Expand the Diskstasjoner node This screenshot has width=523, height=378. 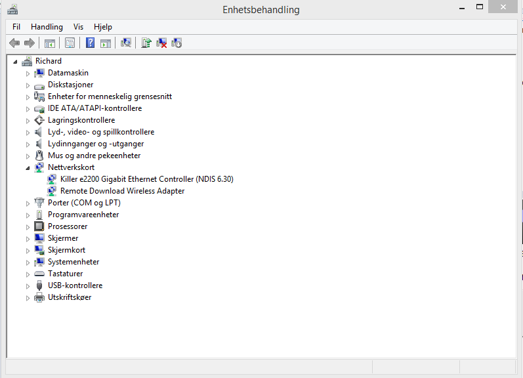pos(28,85)
